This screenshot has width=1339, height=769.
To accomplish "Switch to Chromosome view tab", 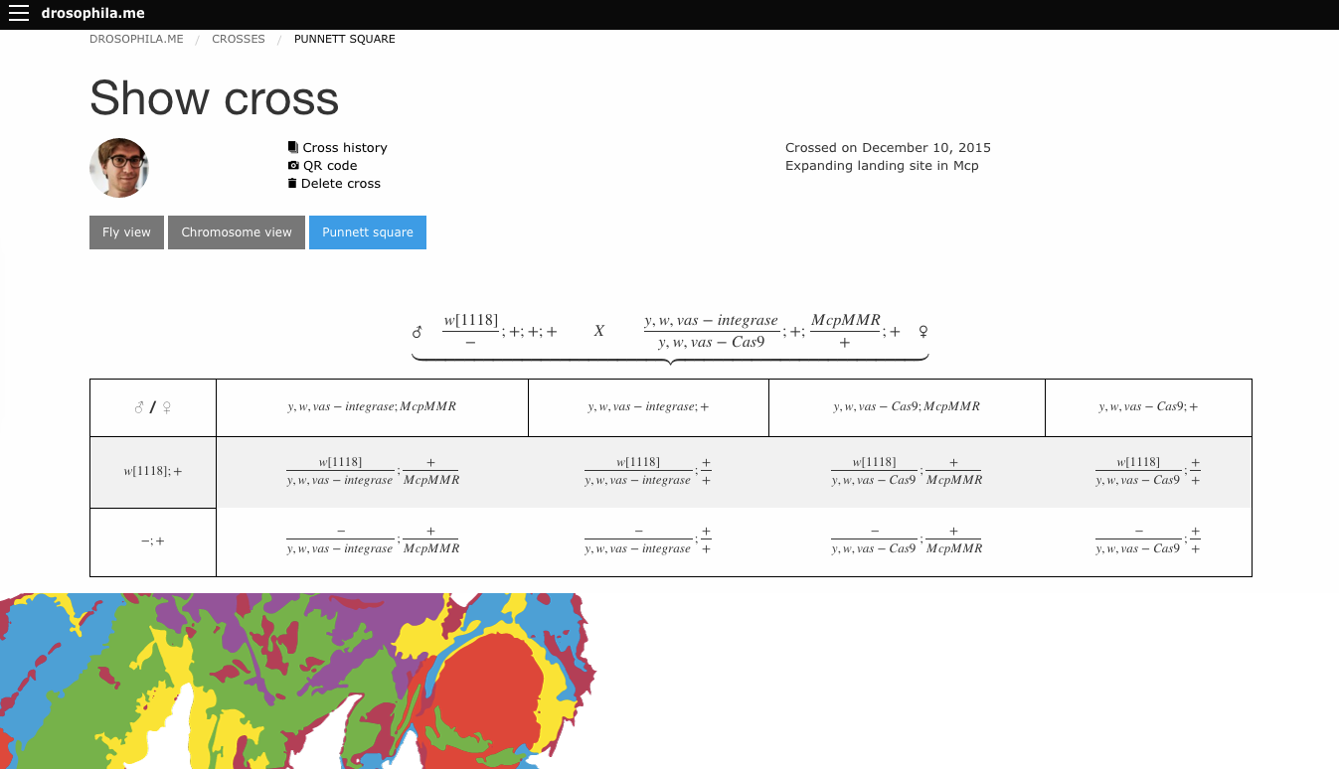I will pos(237,232).
